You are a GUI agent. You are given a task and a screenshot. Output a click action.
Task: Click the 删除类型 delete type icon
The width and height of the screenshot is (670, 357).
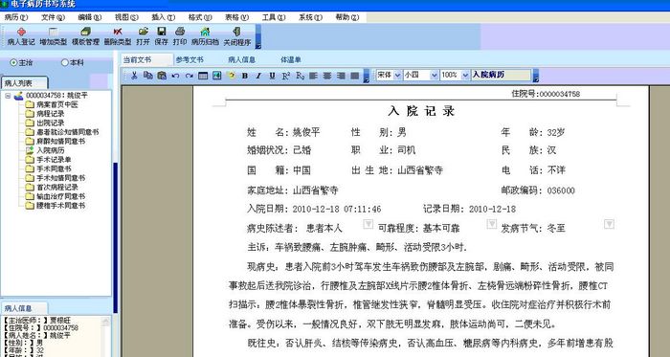[x=118, y=36]
